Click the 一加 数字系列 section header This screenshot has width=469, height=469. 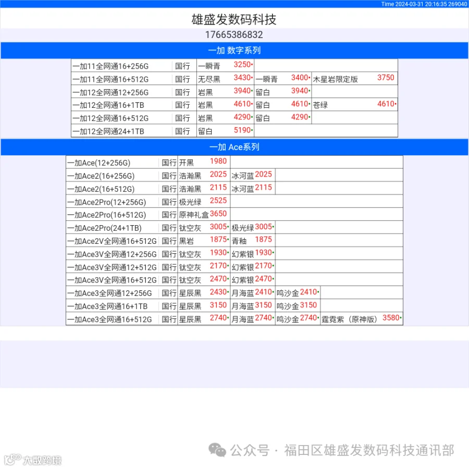tap(234, 50)
